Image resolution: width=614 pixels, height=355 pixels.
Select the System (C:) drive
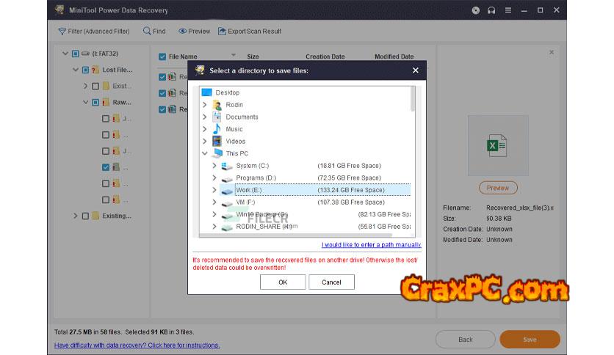click(252, 166)
